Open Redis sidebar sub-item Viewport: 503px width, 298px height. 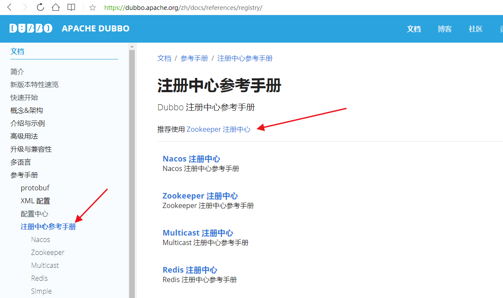(40, 279)
